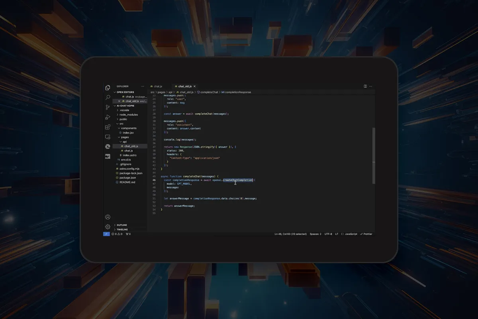Open the Remote Explorer view
Viewport: 478px width, 319px height.
[108, 137]
